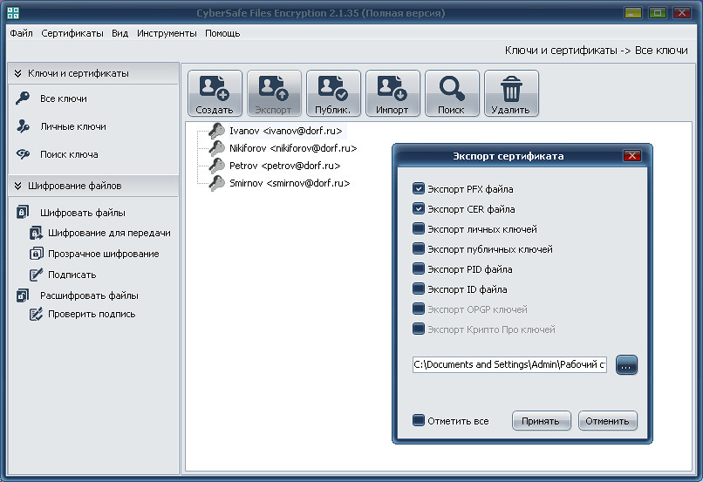Click the key icon next to Nikiforov

pyautogui.click(x=217, y=148)
